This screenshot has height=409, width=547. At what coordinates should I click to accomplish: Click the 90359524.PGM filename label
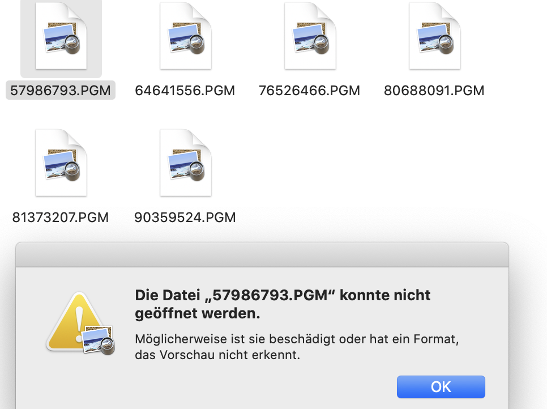[x=185, y=217]
